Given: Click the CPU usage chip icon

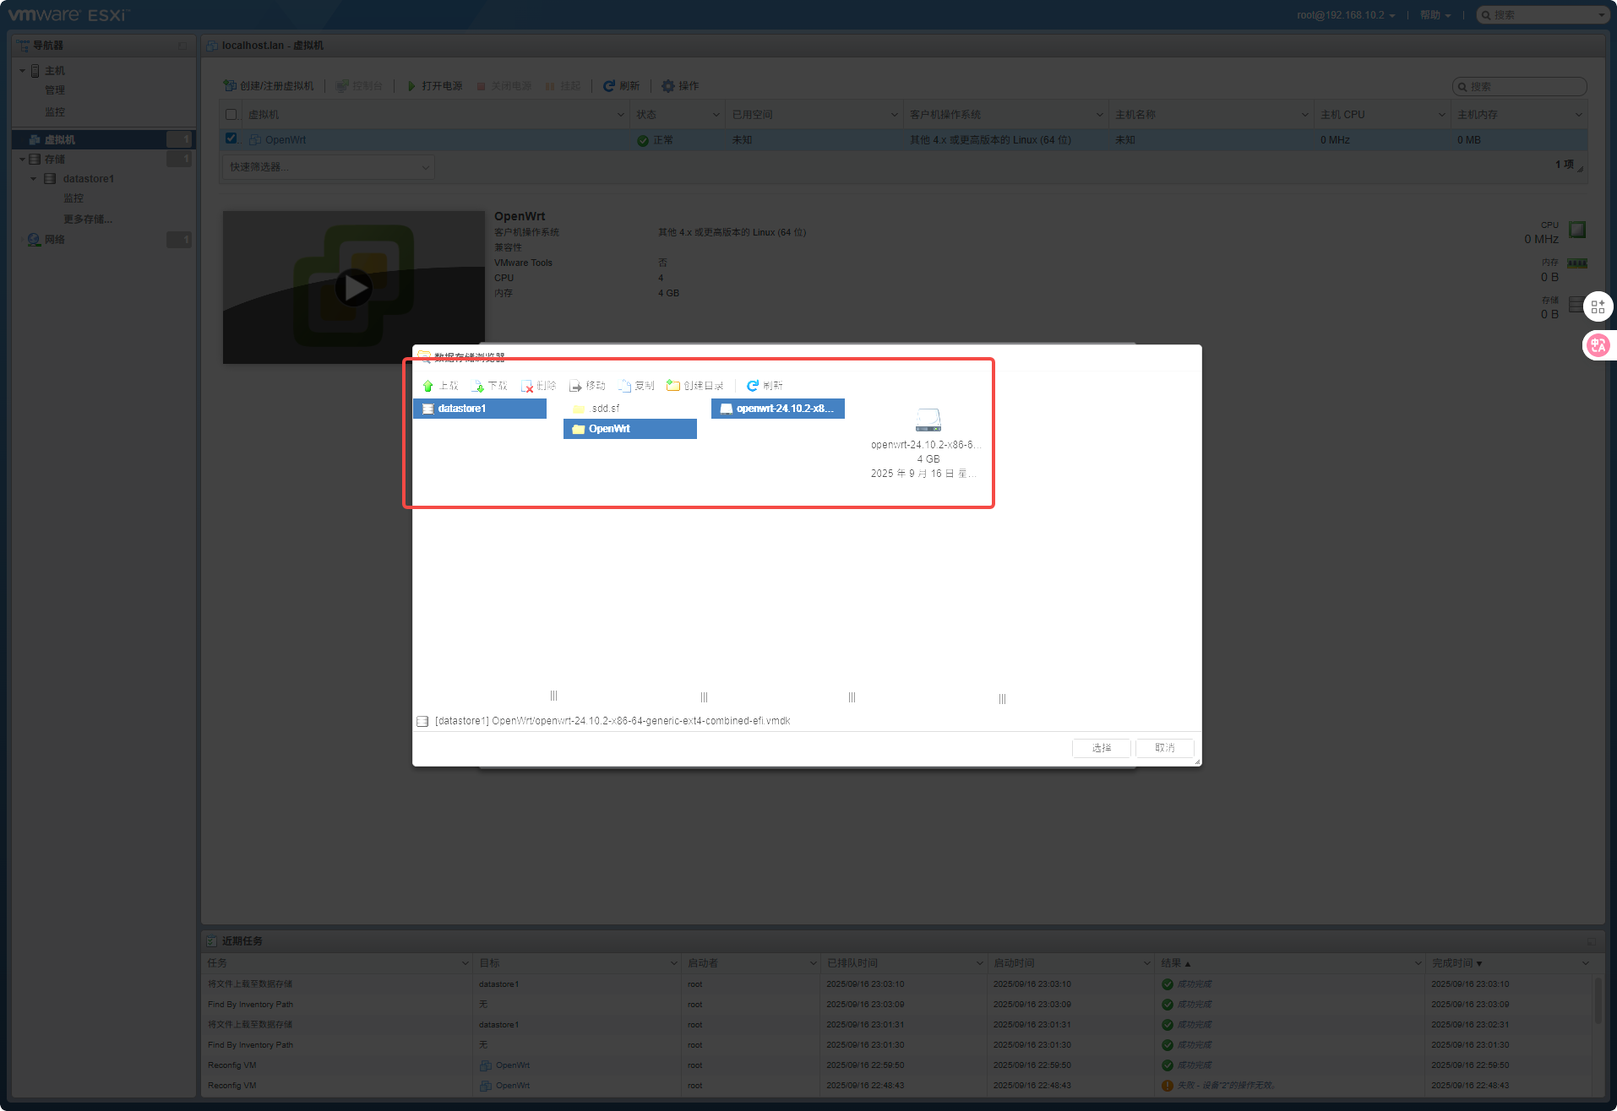Looking at the screenshot, I should click(x=1577, y=230).
